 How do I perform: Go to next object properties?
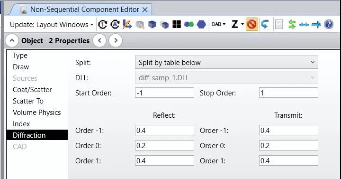116,40
